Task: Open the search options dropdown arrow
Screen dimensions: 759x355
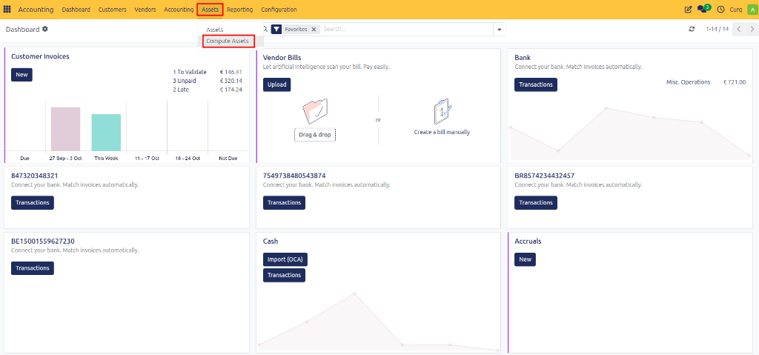Action: 499,29
